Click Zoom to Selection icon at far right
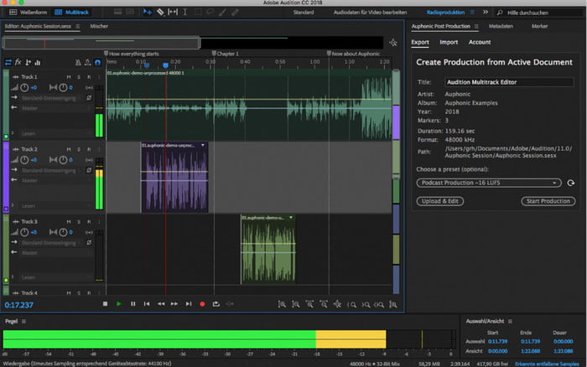The image size is (587, 367). 393,304
